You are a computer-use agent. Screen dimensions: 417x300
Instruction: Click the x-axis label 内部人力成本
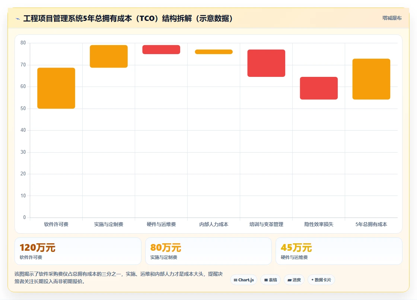point(214,224)
